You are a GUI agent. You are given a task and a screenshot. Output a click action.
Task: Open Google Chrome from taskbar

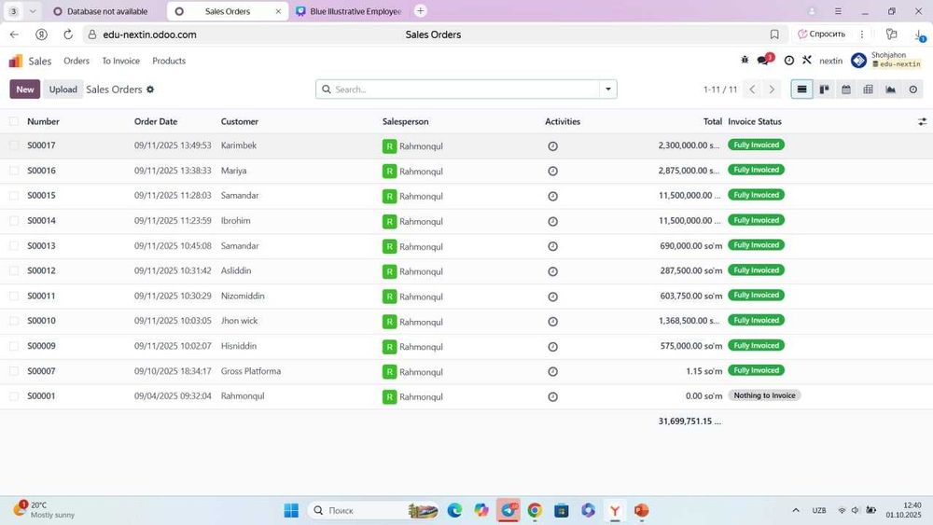point(535,510)
